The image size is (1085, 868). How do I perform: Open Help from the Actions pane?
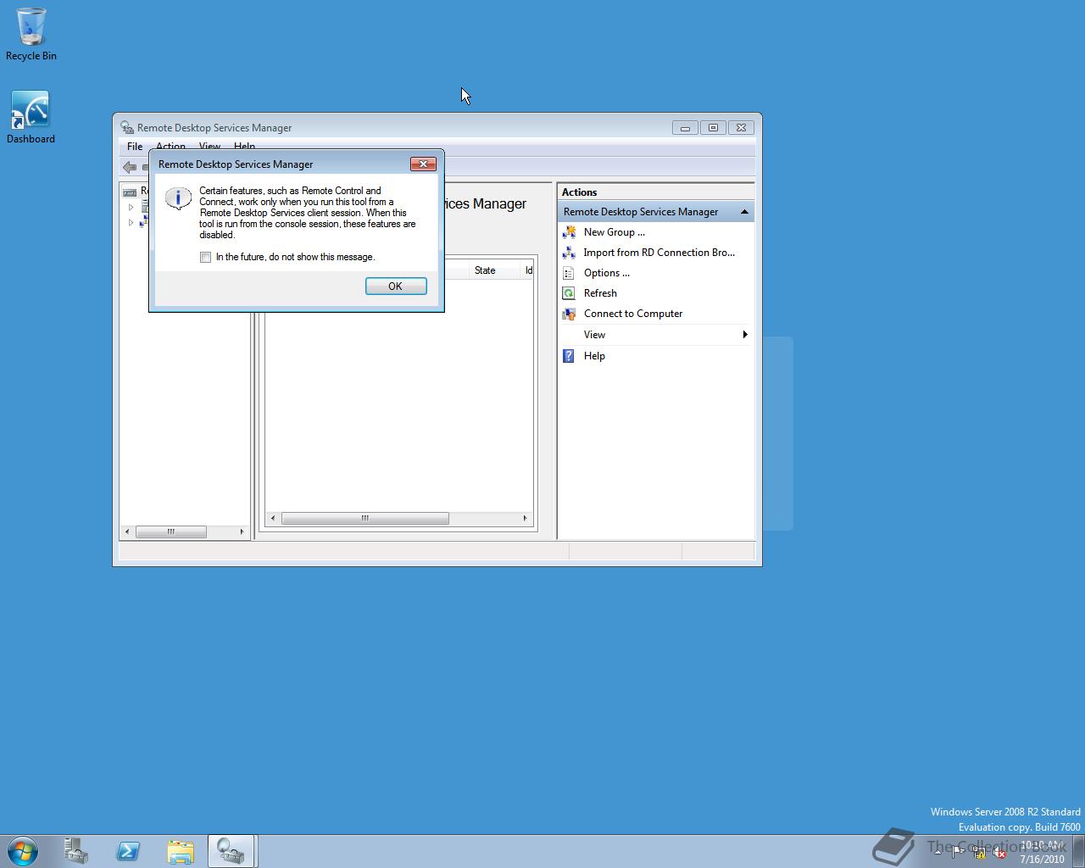(594, 356)
